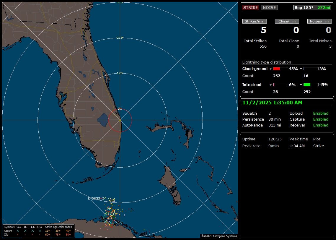Click the pink positive Intracloud 6% bar
This screenshot has height=240, width=336.
(280, 85)
